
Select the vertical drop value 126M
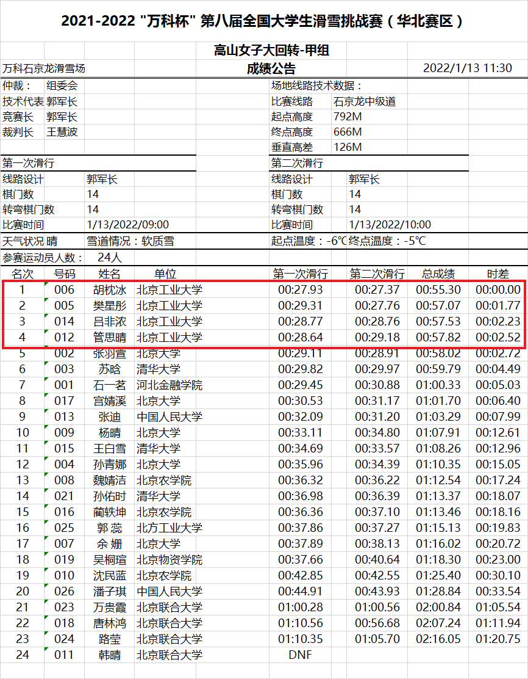pyautogui.click(x=348, y=147)
